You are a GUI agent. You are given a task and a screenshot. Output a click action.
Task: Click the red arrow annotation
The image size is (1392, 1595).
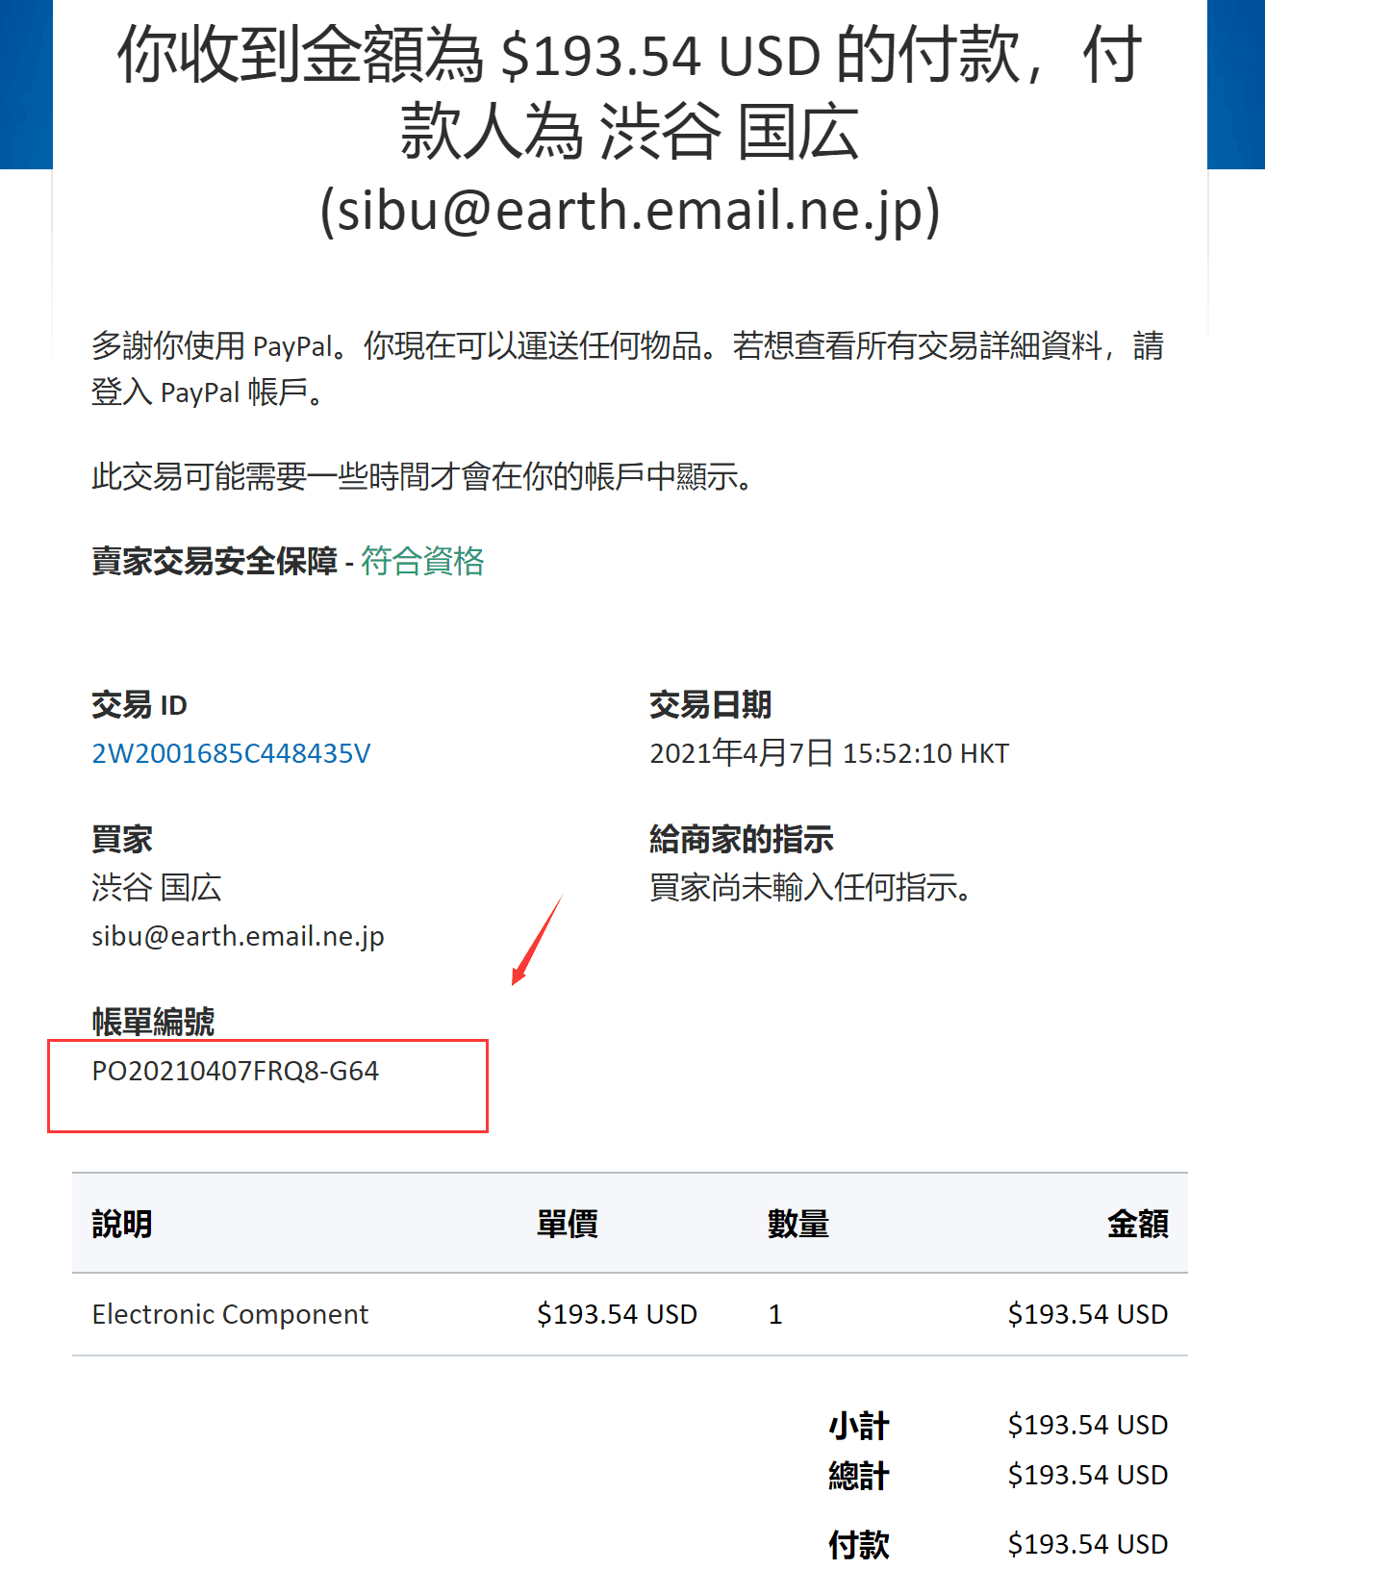tap(537, 940)
